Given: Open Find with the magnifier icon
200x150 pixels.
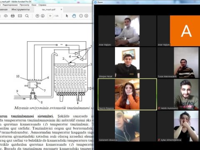Looking at the screenshot, I should [x=27, y=16].
